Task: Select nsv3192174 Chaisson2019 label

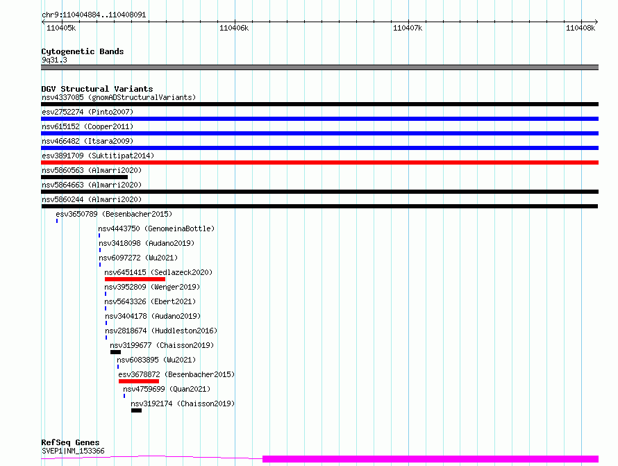Action: pyautogui.click(x=183, y=403)
